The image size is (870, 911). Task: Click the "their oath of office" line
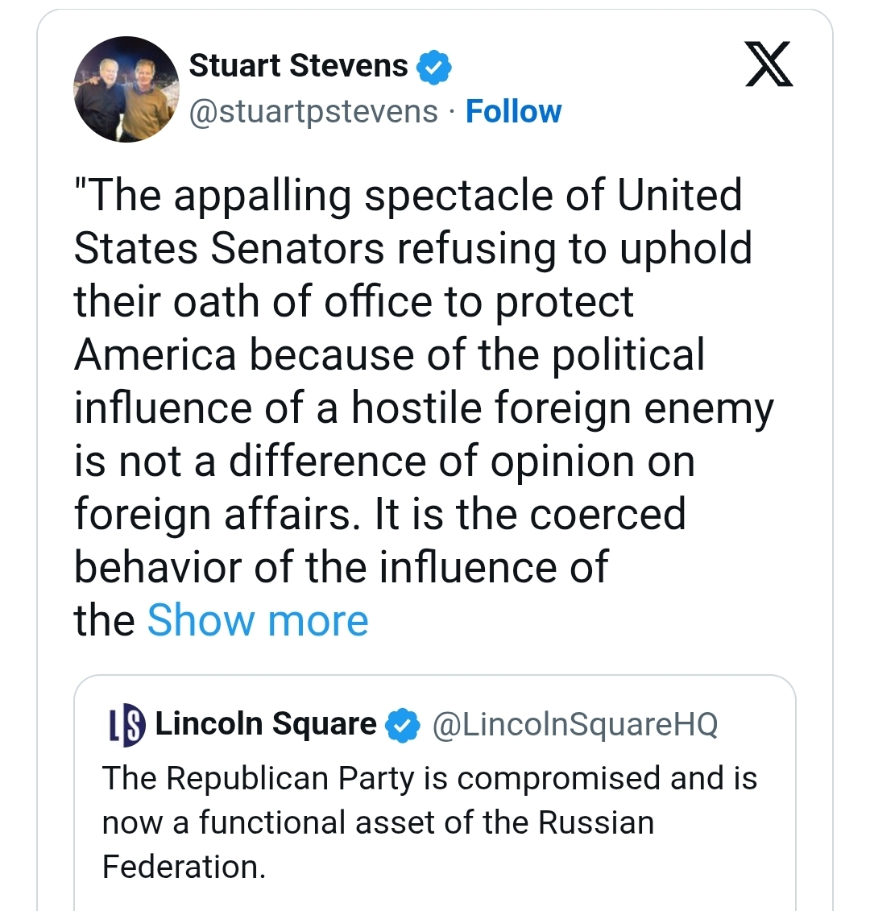[354, 302]
